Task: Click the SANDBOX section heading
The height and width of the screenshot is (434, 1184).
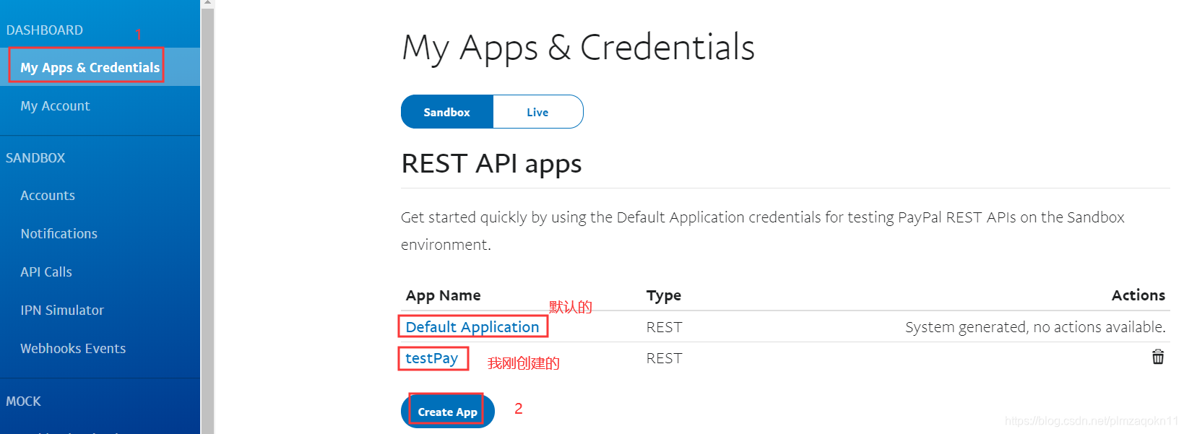Action: 35,158
